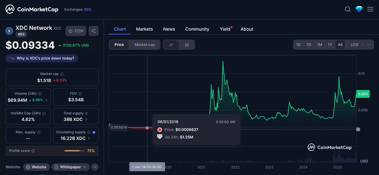Click the $1.51B market cap value
The height and width of the screenshot is (175, 379).
tap(44, 80)
